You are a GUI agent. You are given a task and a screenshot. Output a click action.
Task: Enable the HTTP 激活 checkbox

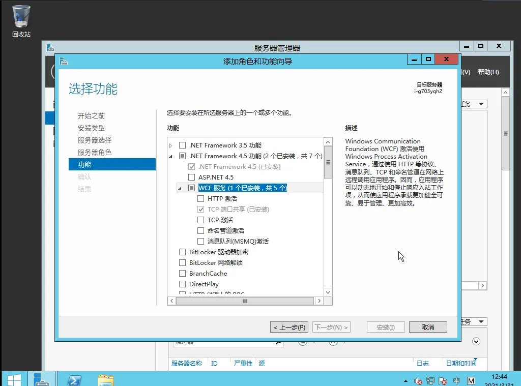click(201, 199)
